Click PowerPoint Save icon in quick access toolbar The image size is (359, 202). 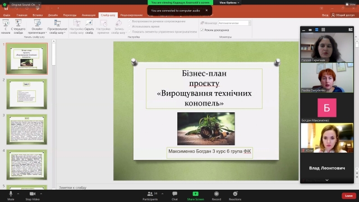tap(6, 8)
